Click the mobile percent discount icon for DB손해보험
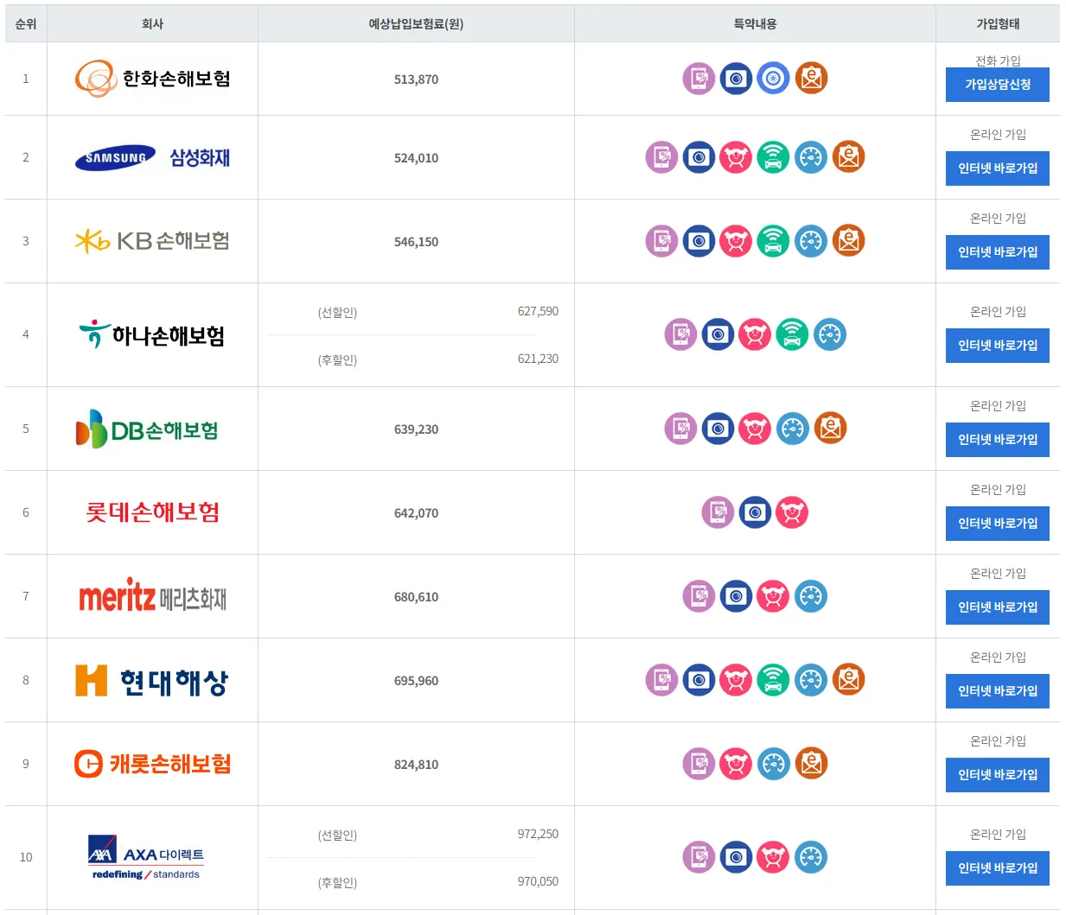Viewport: 1066px width, 915px height. click(680, 429)
